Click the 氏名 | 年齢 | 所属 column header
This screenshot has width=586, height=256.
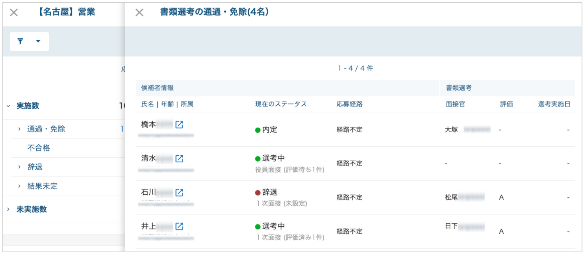coord(167,104)
